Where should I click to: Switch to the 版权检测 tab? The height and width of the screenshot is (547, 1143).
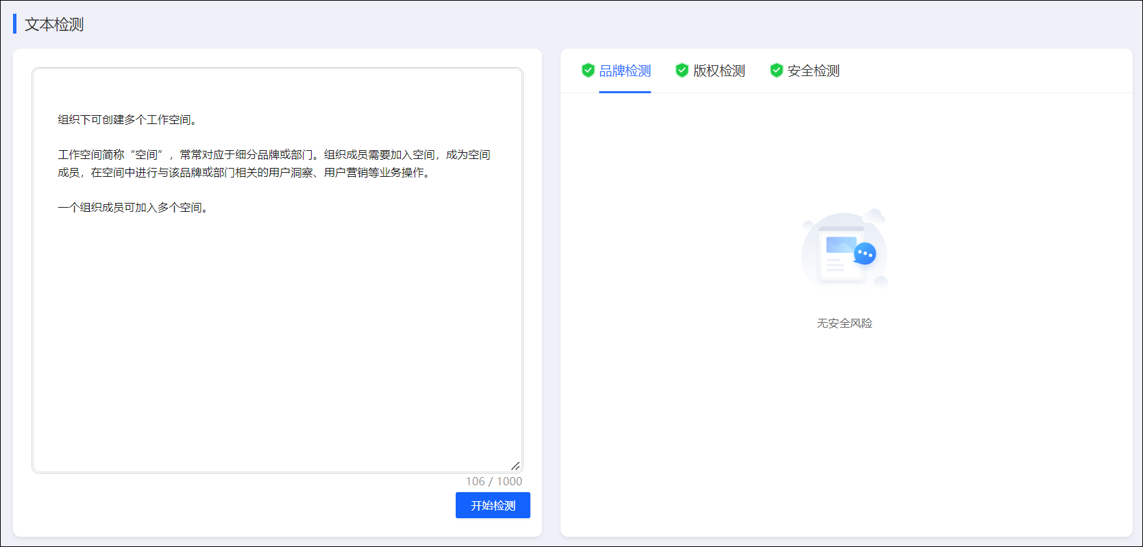point(719,71)
